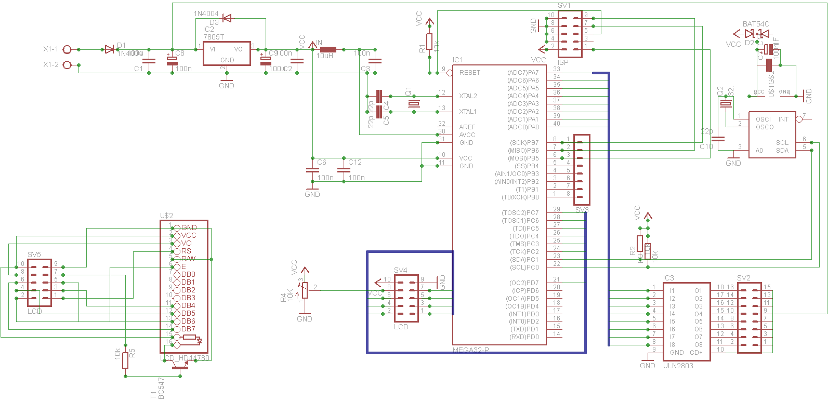
Task: Select the AREF pin label
Action: [467, 127]
